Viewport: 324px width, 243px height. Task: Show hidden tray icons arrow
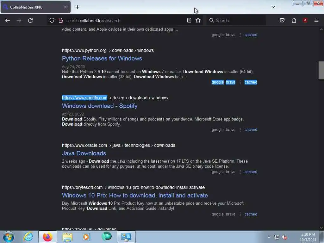pyautogui.click(x=269, y=237)
